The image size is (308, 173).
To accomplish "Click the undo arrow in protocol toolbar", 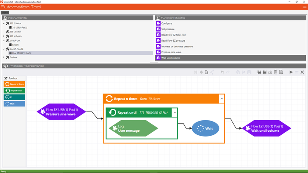I will (x=222, y=72).
